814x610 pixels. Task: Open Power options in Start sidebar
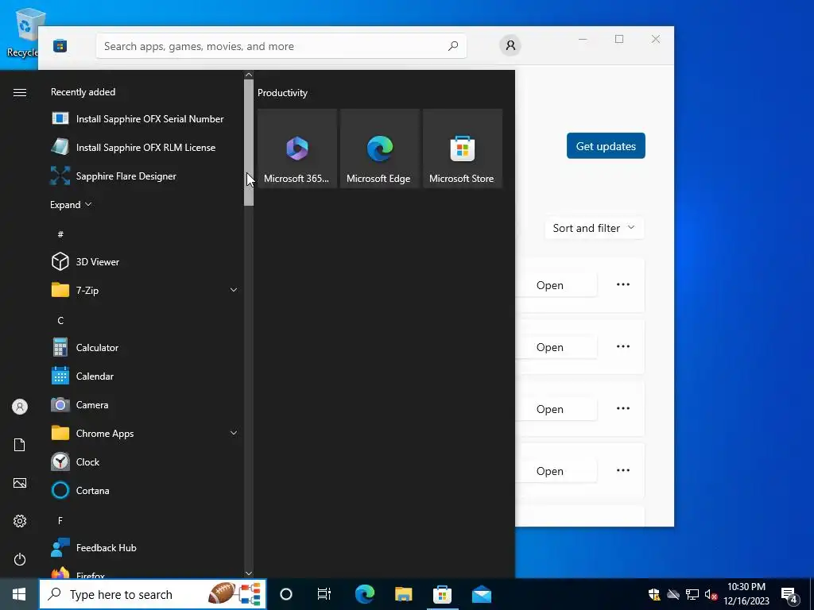pos(20,559)
